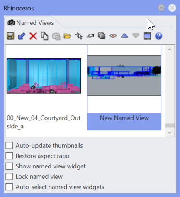Select the Named Views tab
The height and width of the screenshot is (197, 180).
click(x=31, y=23)
